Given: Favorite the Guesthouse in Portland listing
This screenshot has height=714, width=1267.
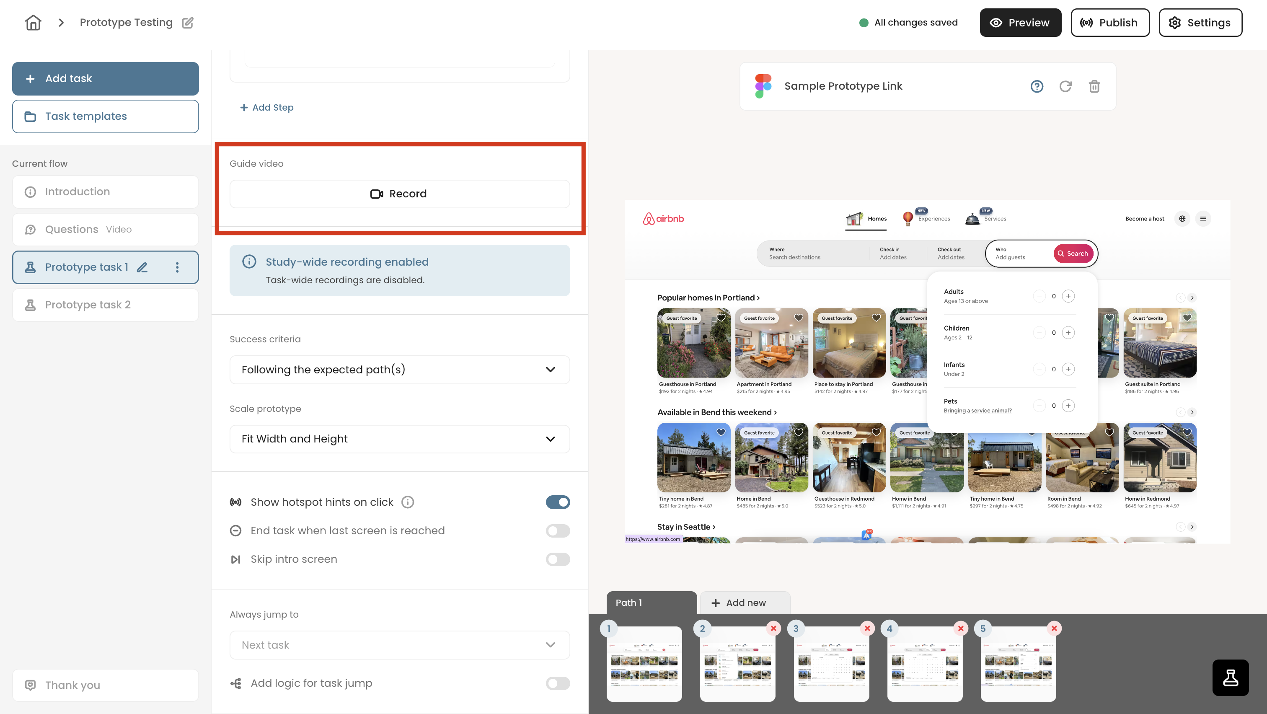Looking at the screenshot, I should 721,318.
